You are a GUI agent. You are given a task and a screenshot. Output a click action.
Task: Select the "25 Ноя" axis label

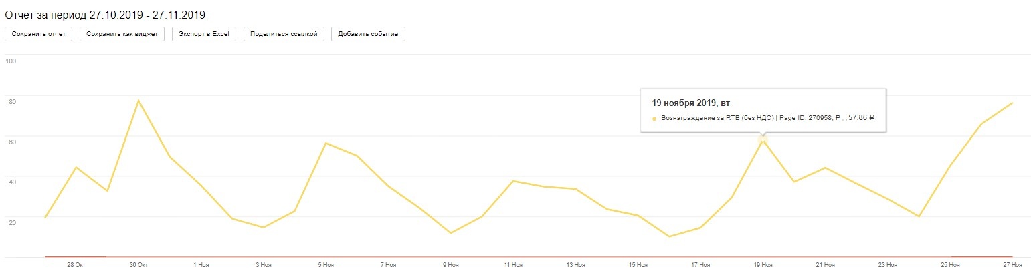950,265
